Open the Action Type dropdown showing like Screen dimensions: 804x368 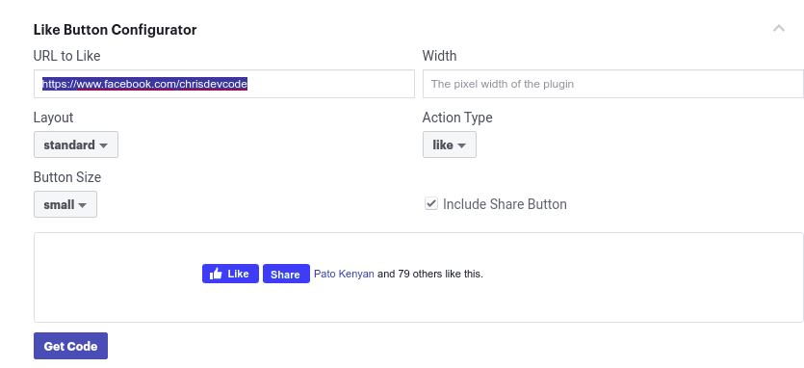coord(449,145)
